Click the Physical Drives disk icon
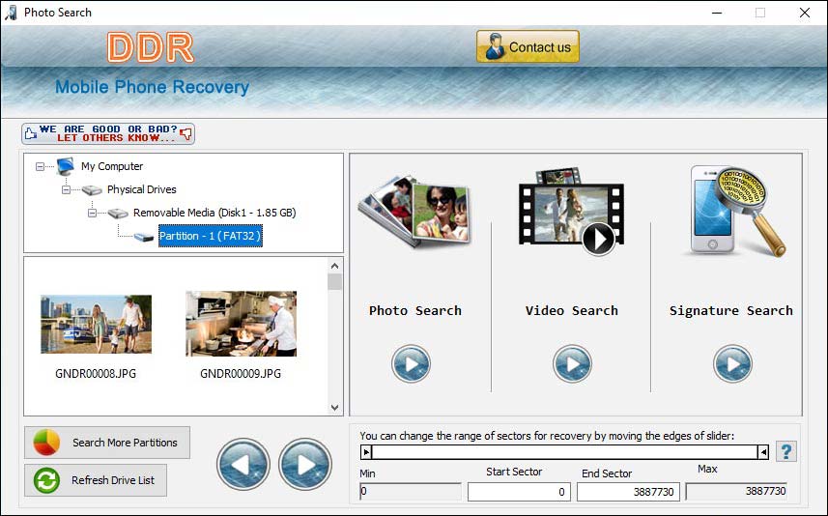Image resolution: width=828 pixels, height=516 pixels. (92, 190)
